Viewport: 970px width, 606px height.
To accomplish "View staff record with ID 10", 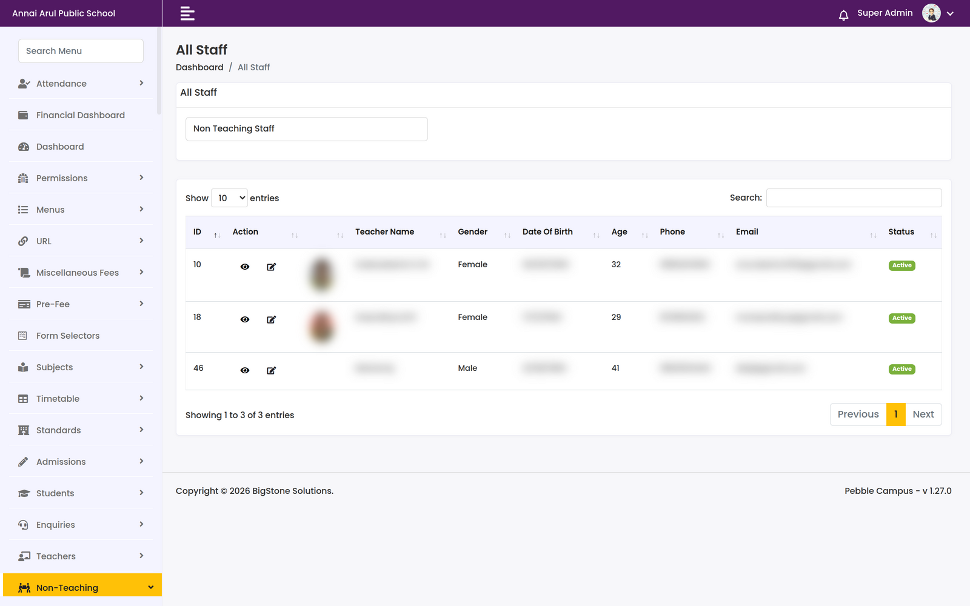I will coord(245,267).
